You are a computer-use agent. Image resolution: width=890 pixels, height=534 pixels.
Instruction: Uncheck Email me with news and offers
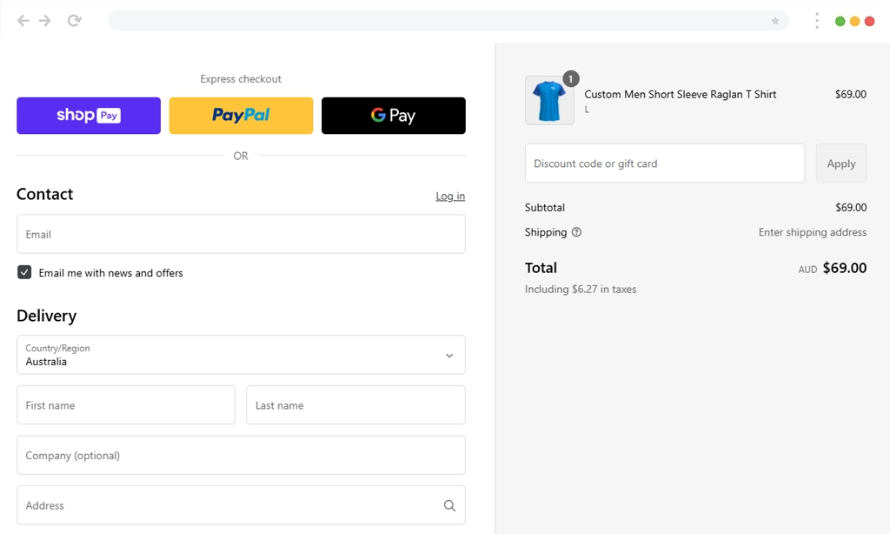24,272
